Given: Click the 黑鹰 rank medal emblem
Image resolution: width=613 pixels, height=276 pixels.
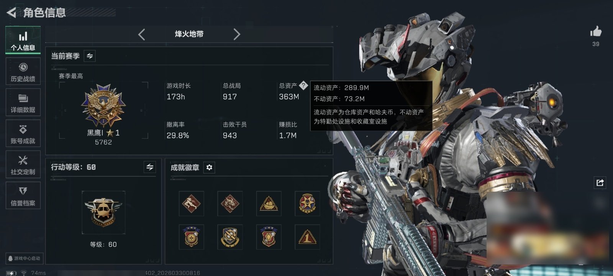Looking at the screenshot, I should point(103,106).
